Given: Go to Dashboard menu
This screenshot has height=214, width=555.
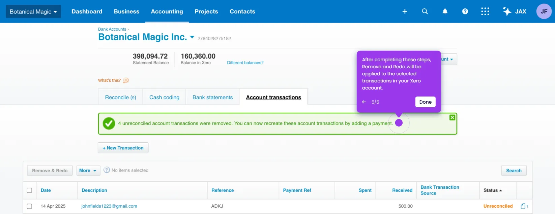Looking at the screenshot, I should click(x=87, y=11).
